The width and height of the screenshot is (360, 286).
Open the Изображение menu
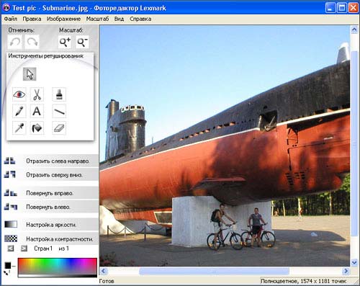(x=63, y=19)
